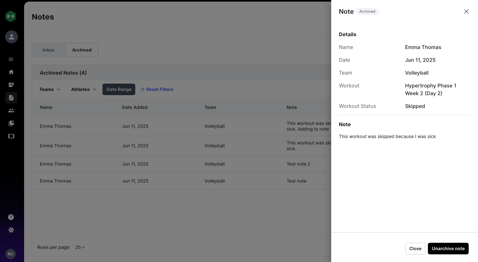Open the user profile avatar in sidebar
This screenshot has width=478, height=262.
pos(12,37)
